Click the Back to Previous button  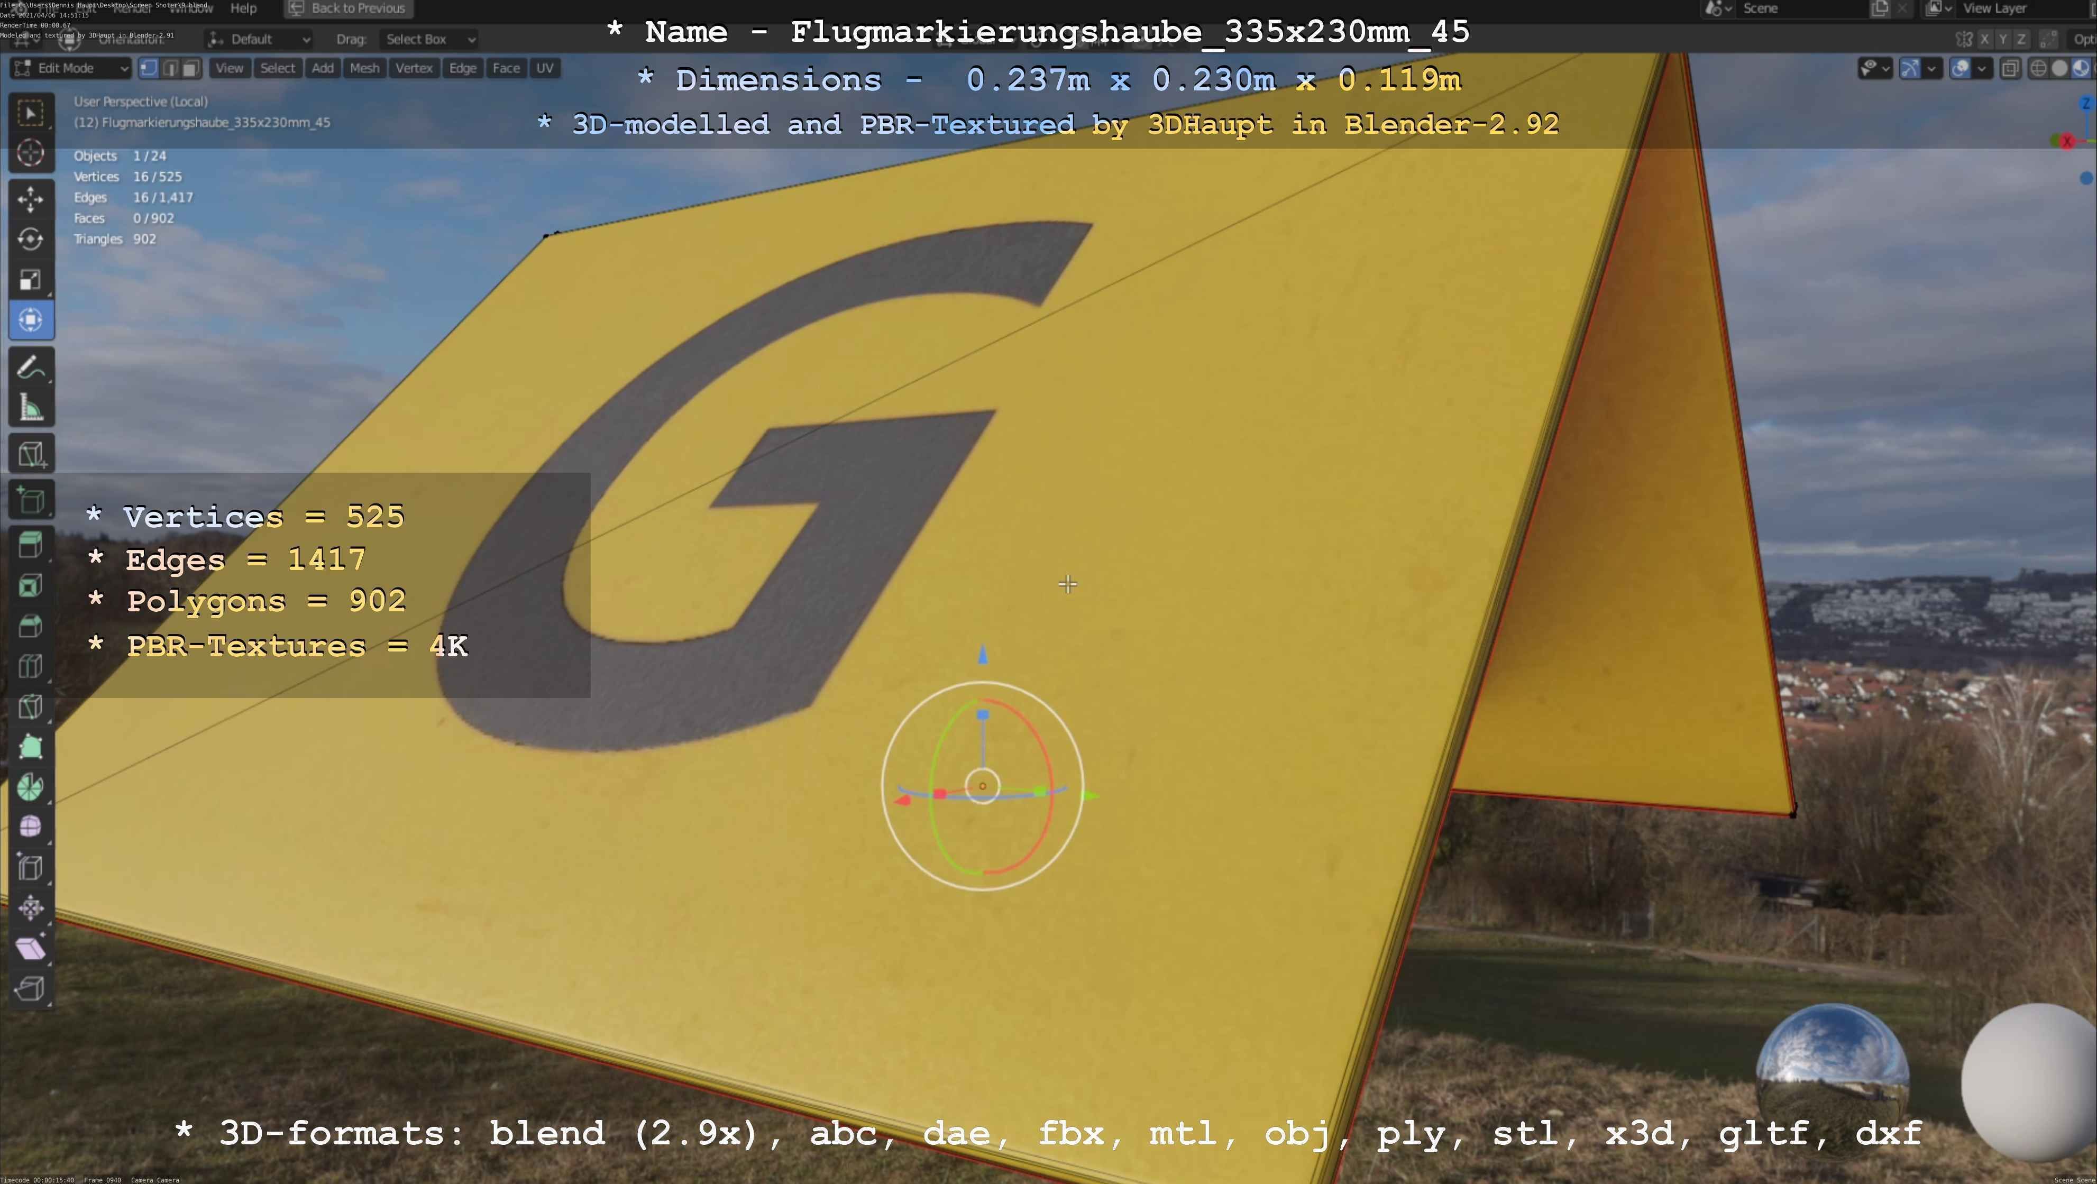pyautogui.click(x=349, y=8)
